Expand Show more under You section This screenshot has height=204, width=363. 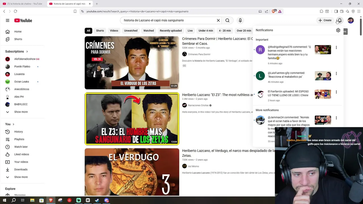click(x=21, y=177)
